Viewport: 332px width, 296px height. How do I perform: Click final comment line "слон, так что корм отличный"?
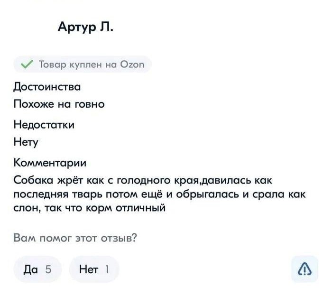[x=89, y=207]
